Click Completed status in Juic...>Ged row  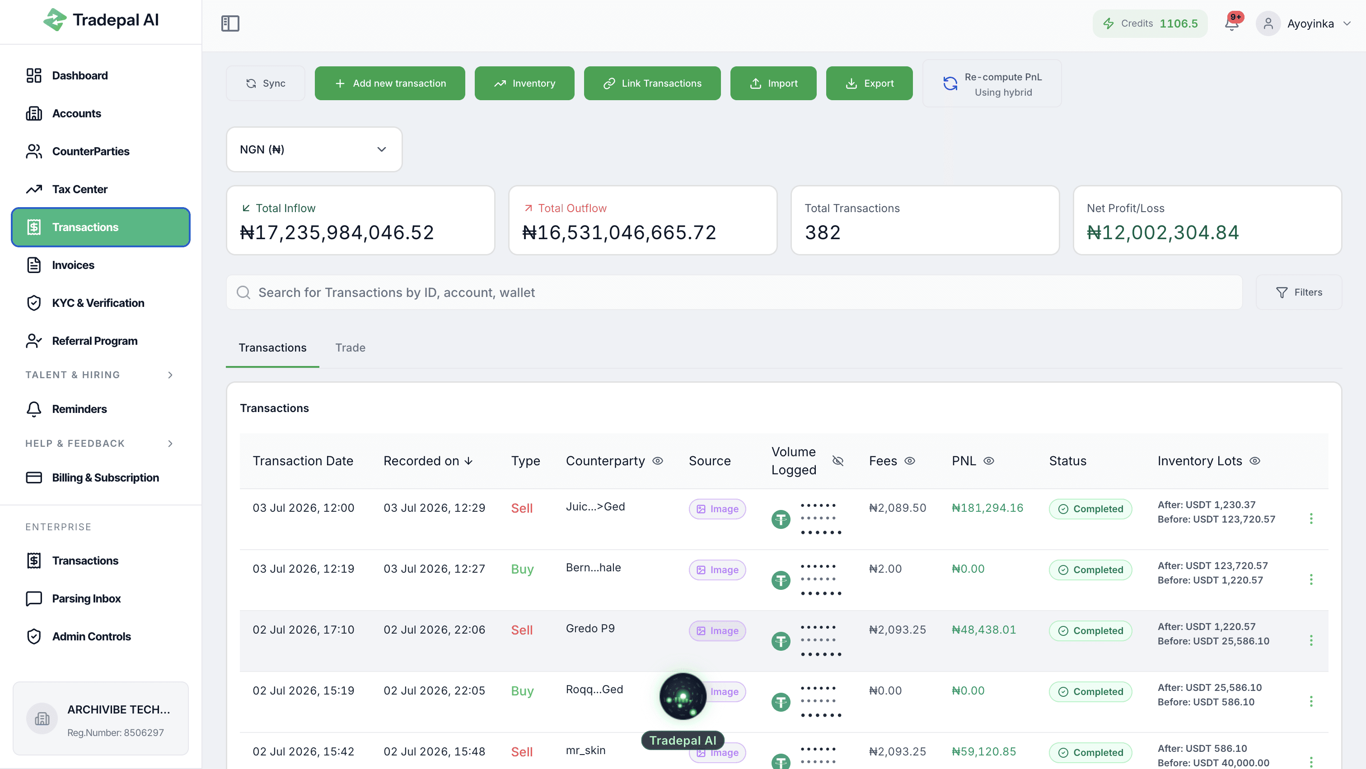1090,509
